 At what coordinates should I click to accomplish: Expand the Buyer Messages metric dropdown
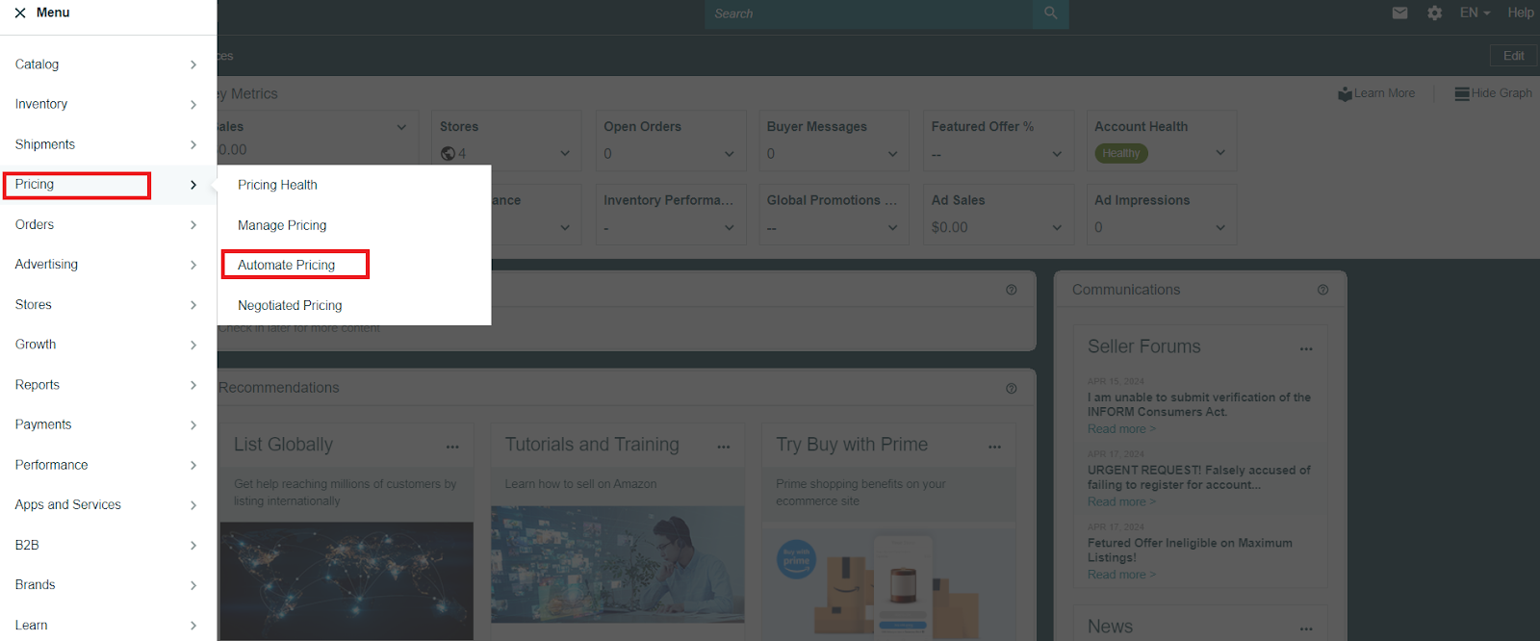tap(892, 154)
